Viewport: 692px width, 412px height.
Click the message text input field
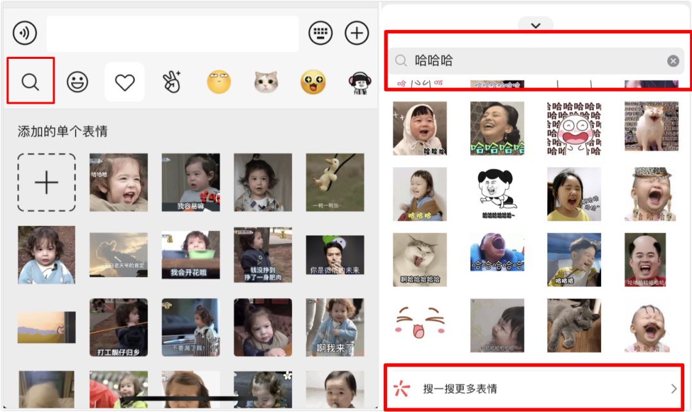(172, 34)
